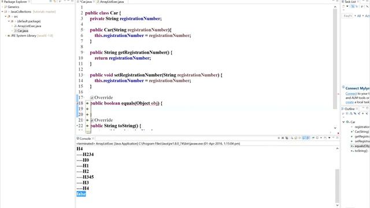The height and width of the screenshot is (208, 370).
Task: Switch to the *Car.java editor tab
Action: 86,2
